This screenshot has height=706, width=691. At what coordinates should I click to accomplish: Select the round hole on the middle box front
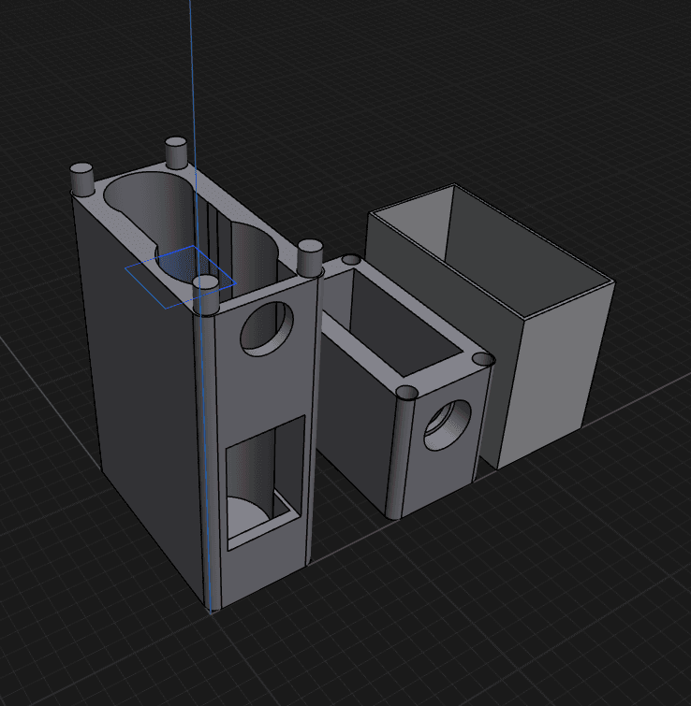(x=448, y=425)
